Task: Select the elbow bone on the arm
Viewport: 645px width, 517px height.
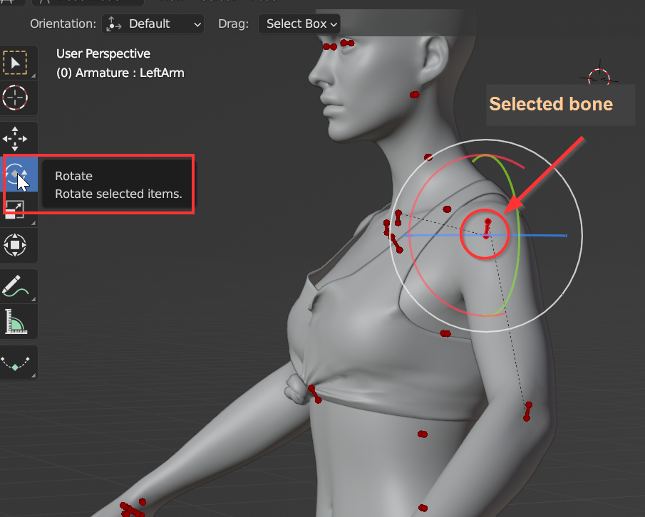Action: [528, 412]
